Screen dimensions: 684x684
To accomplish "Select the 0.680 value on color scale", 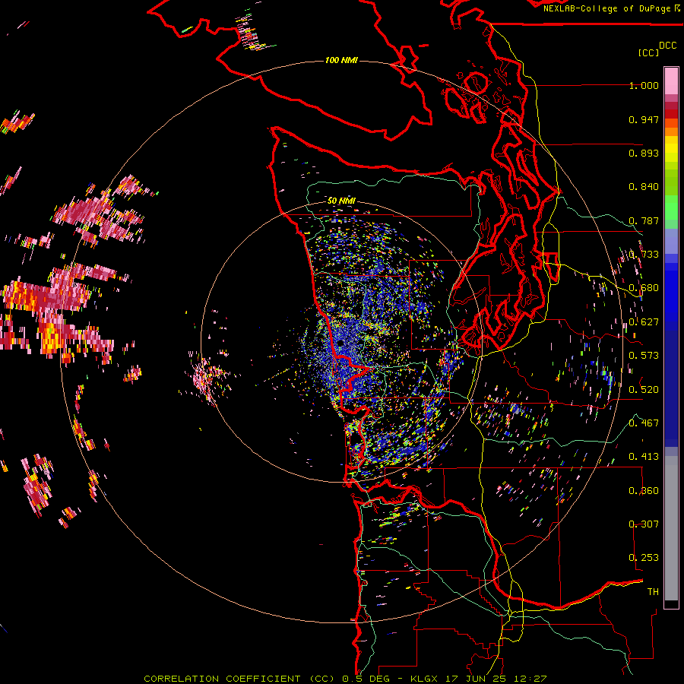I will (x=644, y=288).
